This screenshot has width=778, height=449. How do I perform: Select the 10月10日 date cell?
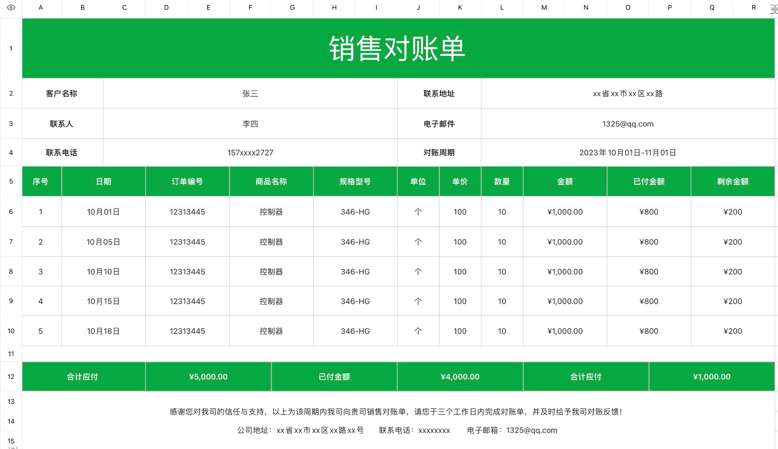click(x=103, y=271)
